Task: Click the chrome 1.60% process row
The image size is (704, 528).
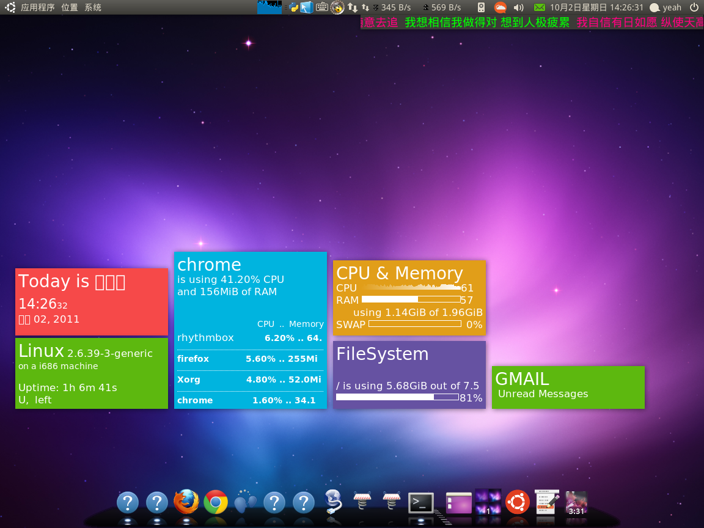Action: (250, 400)
